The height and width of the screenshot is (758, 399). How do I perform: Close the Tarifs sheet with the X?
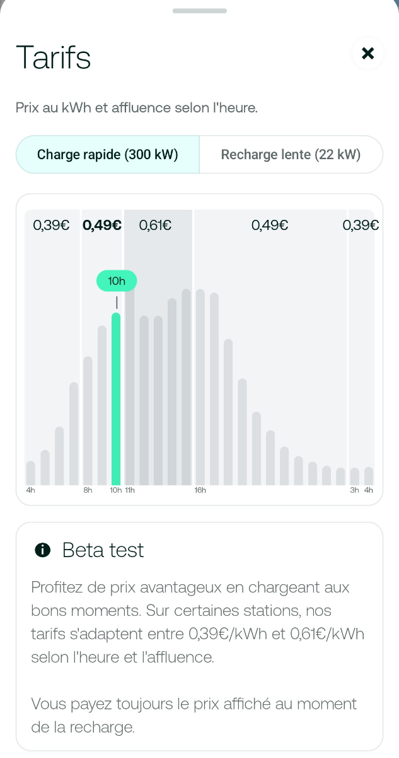pos(368,54)
